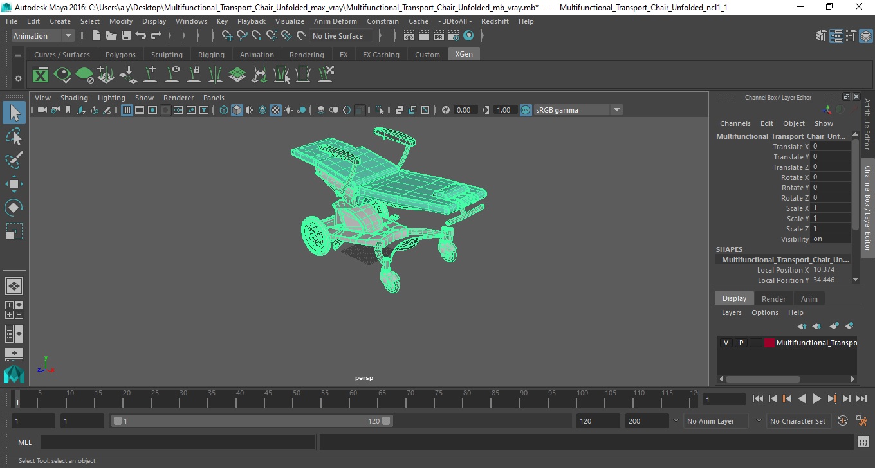875x468 pixels.
Task: Switch to the Polygons shelf tab
Action: [120, 55]
